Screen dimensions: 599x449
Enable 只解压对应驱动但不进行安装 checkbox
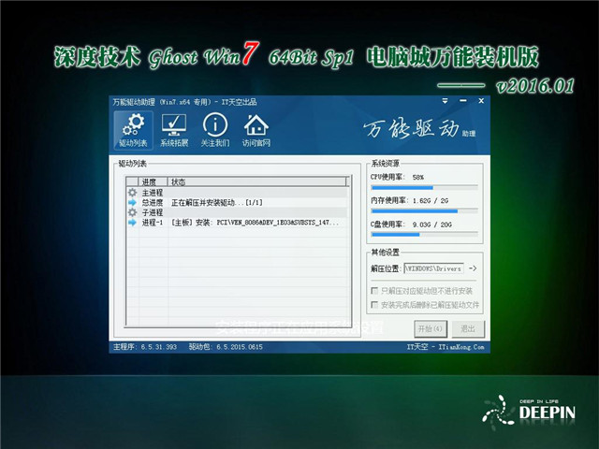(x=374, y=291)
